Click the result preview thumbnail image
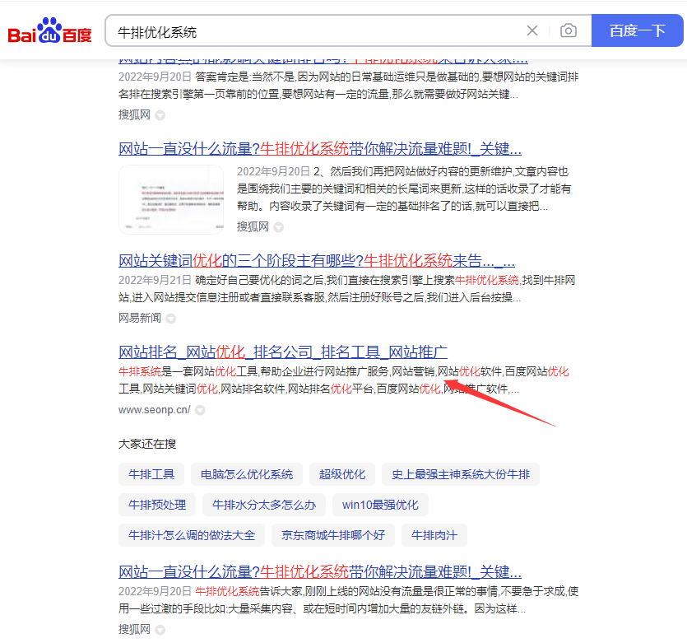This screenshot has height=643, width=687. pyautogui.click(x=171, y=199)
